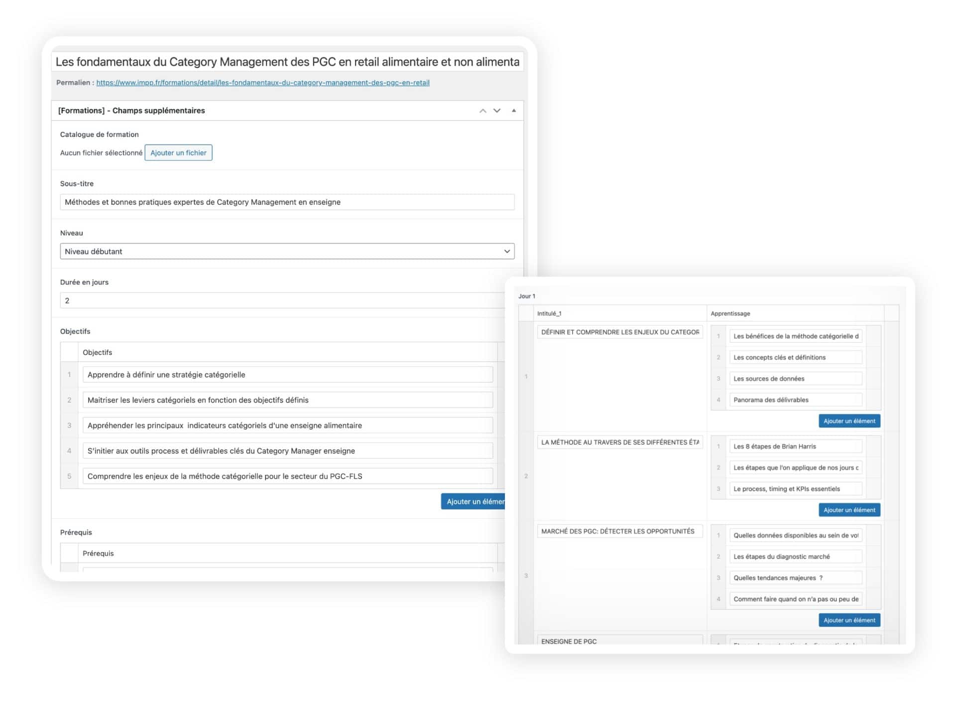Image resolution: width=956 pixels, height=703 pixels.
Task: Select objective row number 5 handle
Action: coord(69,476)
